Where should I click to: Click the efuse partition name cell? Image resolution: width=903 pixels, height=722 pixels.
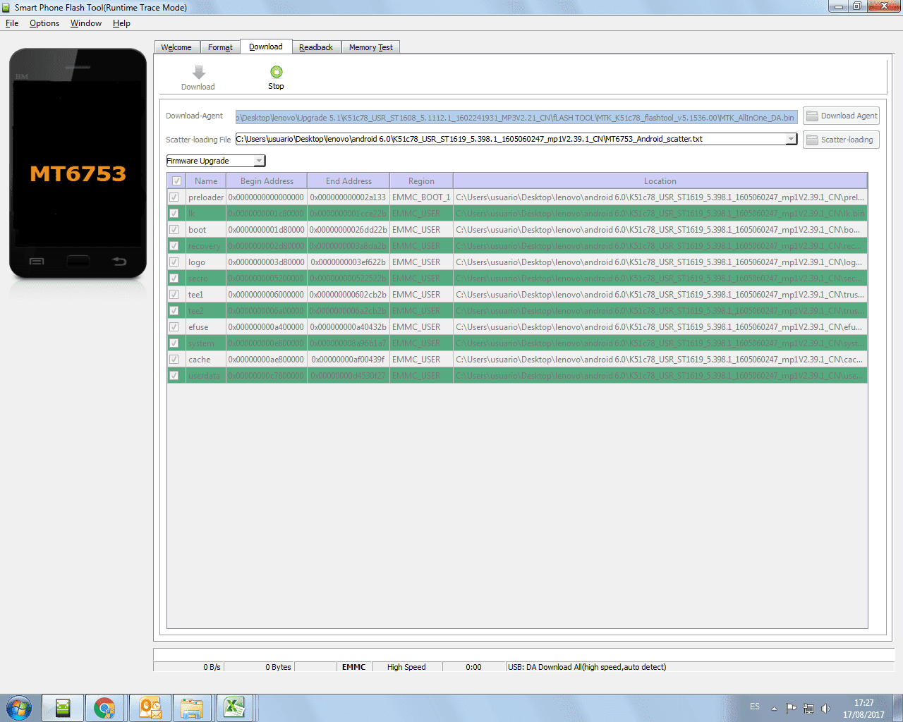(206, 327)
